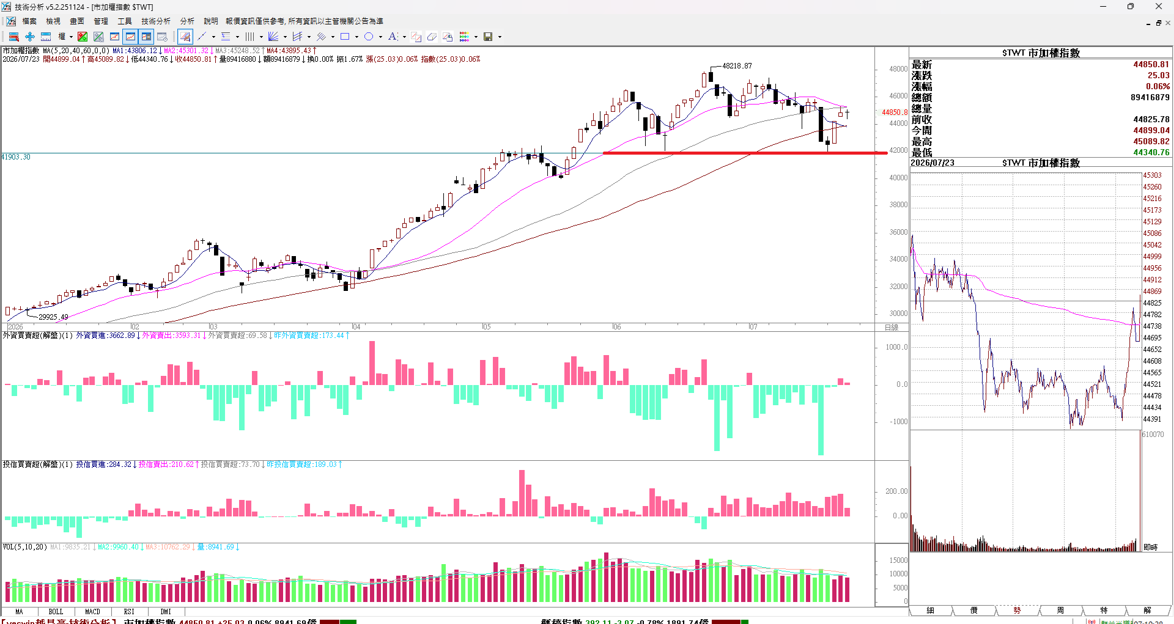Toggle the second highlighted chart-layout button
Image resolution: width=1174 pixels, height=624 pixels.
pyautogui.click(x=146, y=37)
